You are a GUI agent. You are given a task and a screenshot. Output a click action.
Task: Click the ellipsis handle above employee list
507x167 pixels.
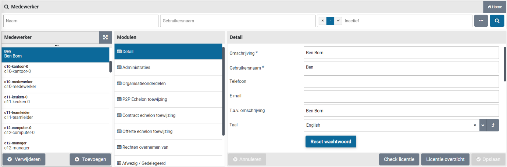click(57, 45)
